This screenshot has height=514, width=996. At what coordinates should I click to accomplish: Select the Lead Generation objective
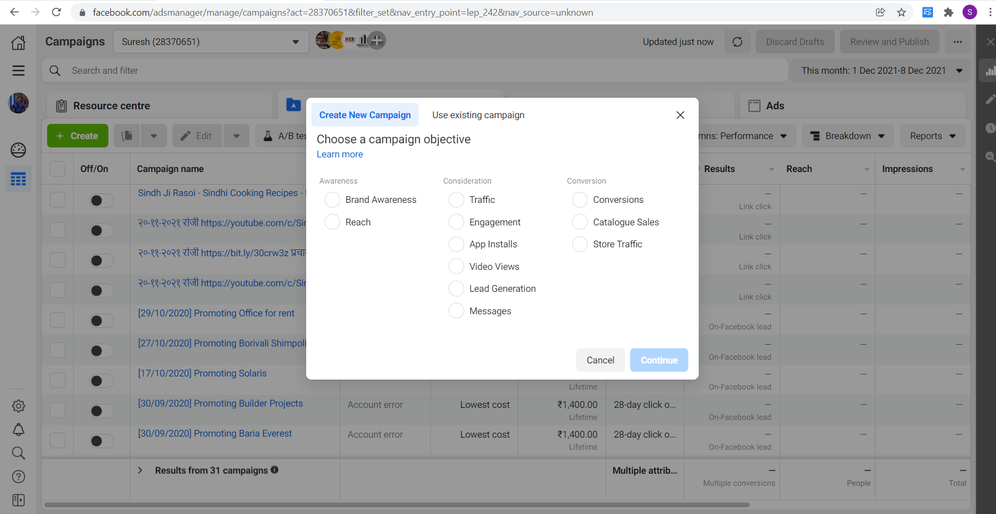456,289
